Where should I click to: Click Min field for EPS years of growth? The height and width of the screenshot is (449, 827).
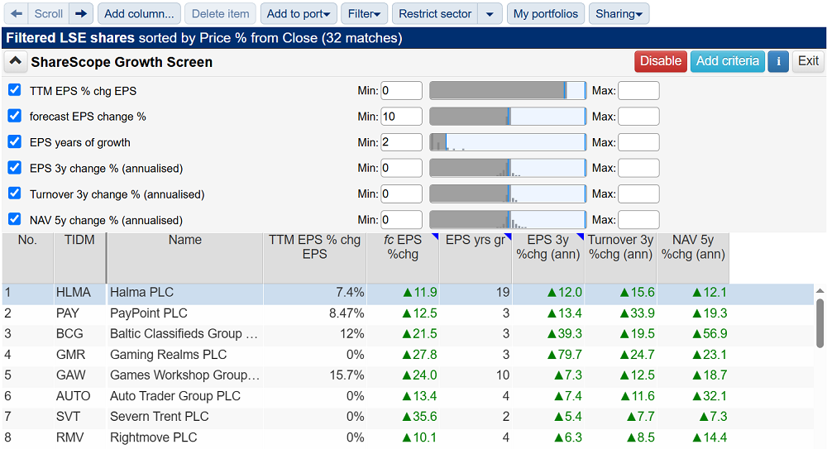point(401,142)
